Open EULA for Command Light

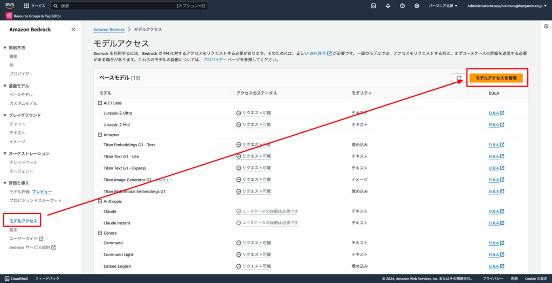(x=496, y=254)
